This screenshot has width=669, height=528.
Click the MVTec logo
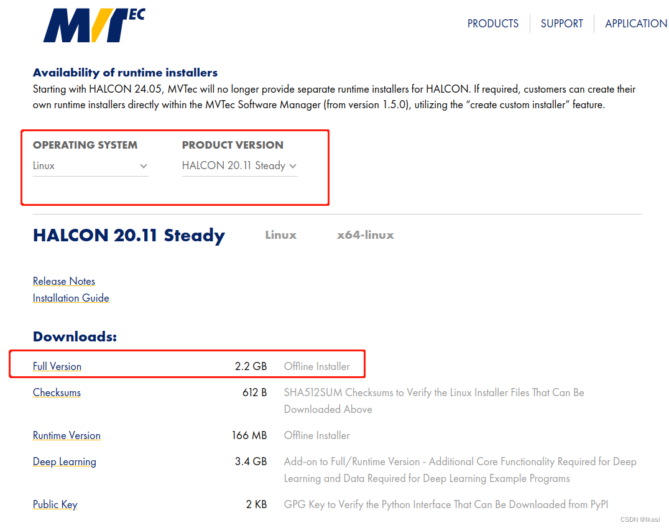(x=94, y=25)
